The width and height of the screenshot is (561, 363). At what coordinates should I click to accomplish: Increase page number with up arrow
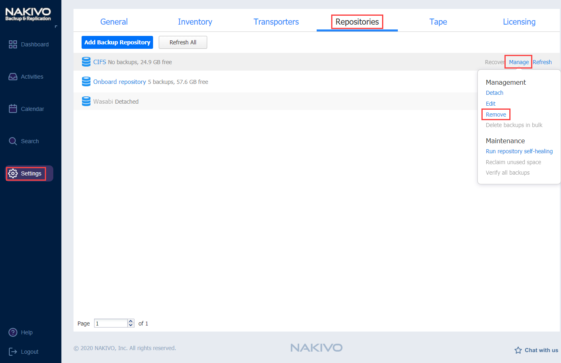[x=131, y=321]
